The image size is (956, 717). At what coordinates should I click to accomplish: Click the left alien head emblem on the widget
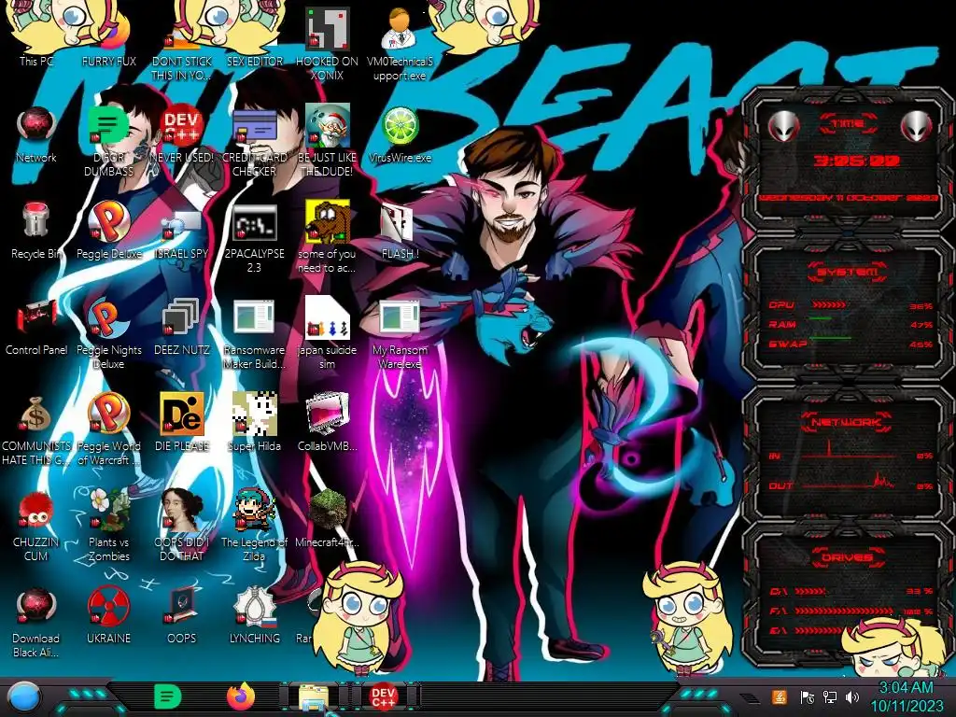tap(783, 127)
